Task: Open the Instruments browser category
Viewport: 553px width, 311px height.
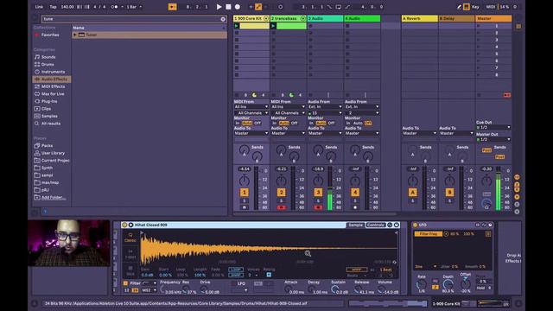Action: tap(53, 72)
